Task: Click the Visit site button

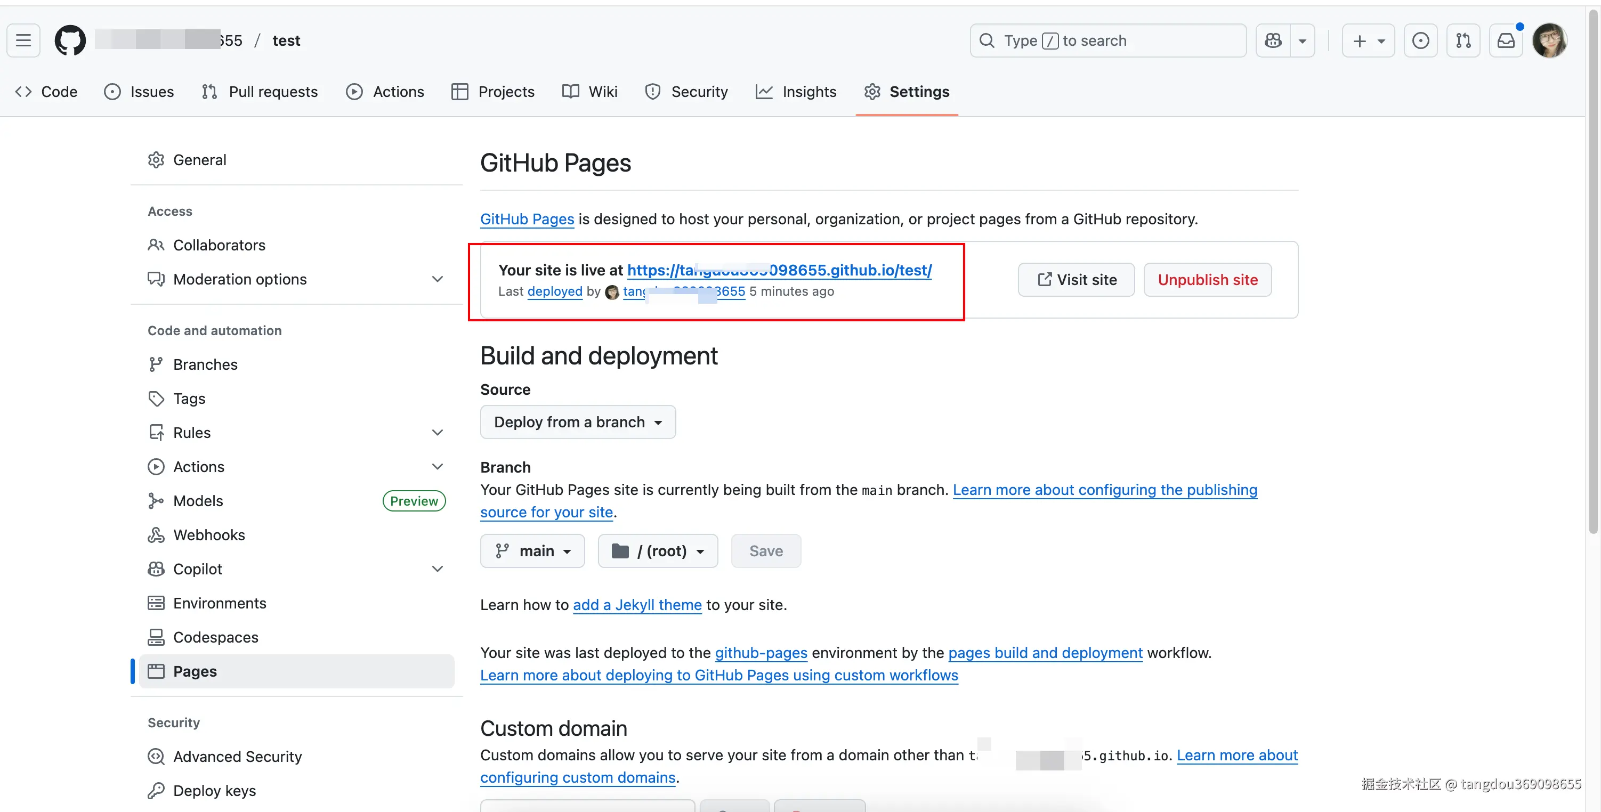Action: coord(1076,280)
